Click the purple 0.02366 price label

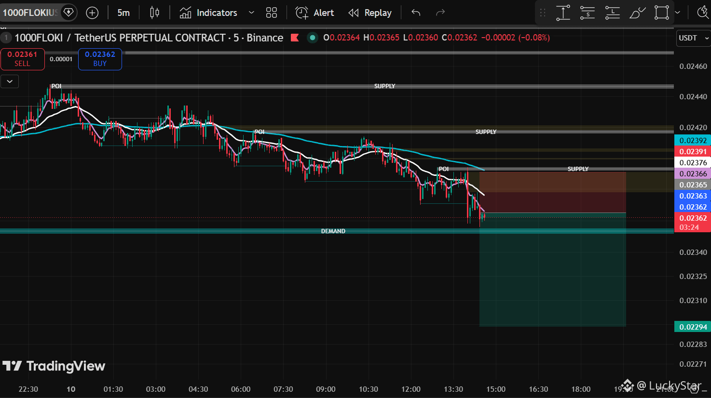[693, 174]
